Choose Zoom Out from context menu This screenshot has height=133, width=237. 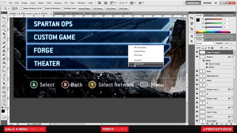coord(146,64)
